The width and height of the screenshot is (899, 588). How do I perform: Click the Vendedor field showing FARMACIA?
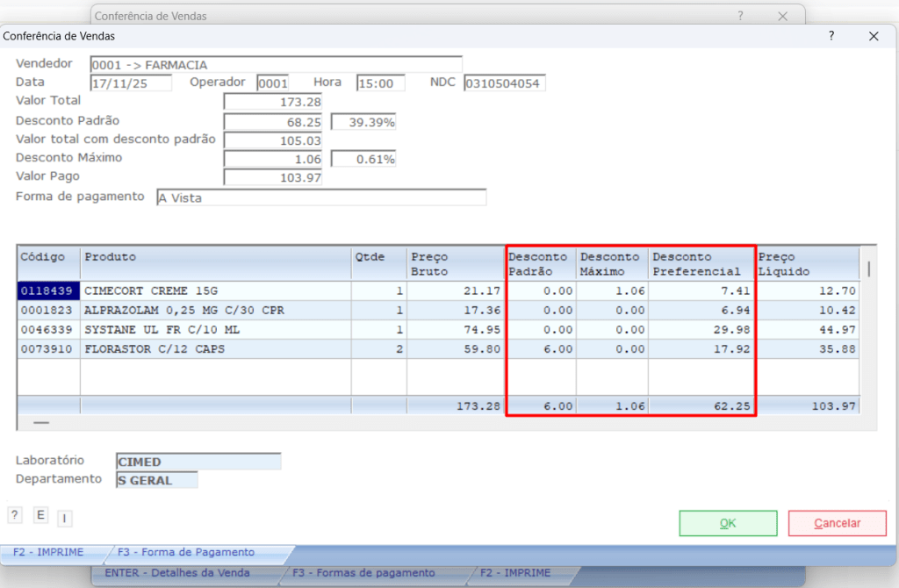point(276,64)
